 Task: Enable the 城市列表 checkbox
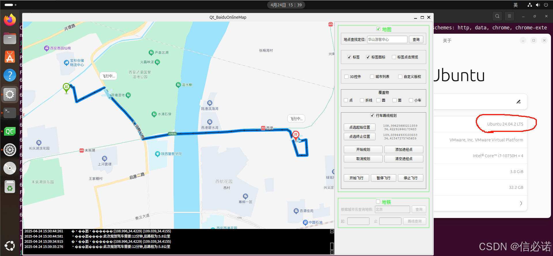pos(372,77)
